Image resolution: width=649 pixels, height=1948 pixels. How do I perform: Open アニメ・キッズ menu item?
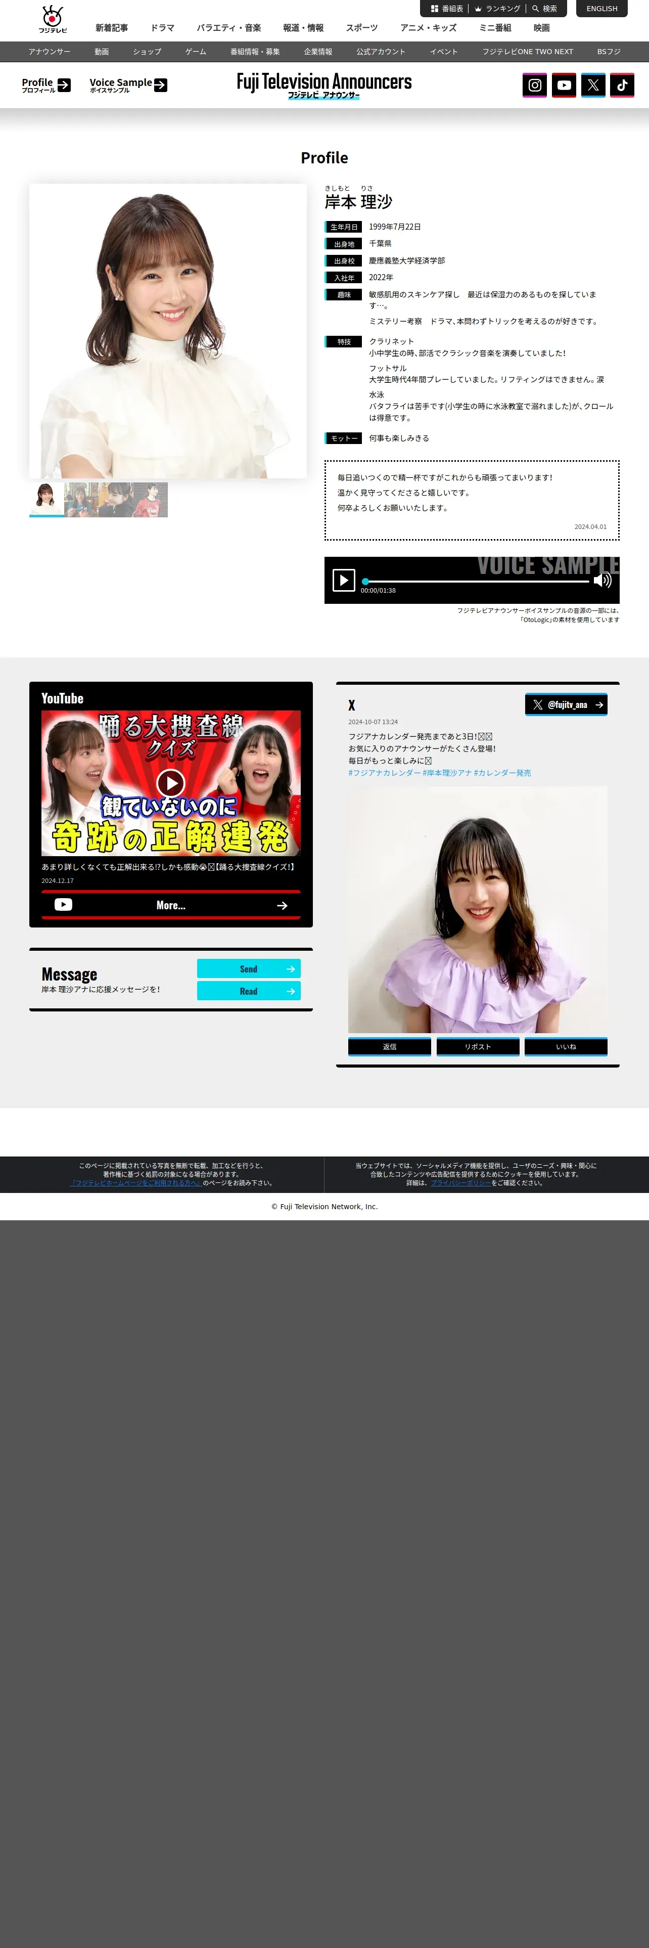[x=429, y=28]
